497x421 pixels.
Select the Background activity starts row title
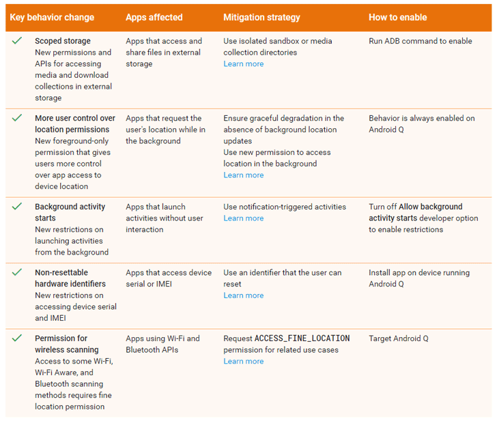[70, 212]
